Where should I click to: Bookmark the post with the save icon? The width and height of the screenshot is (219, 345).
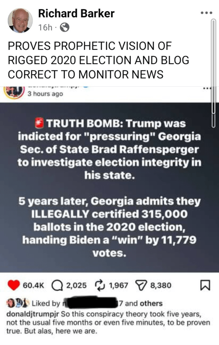coord(205,285)
